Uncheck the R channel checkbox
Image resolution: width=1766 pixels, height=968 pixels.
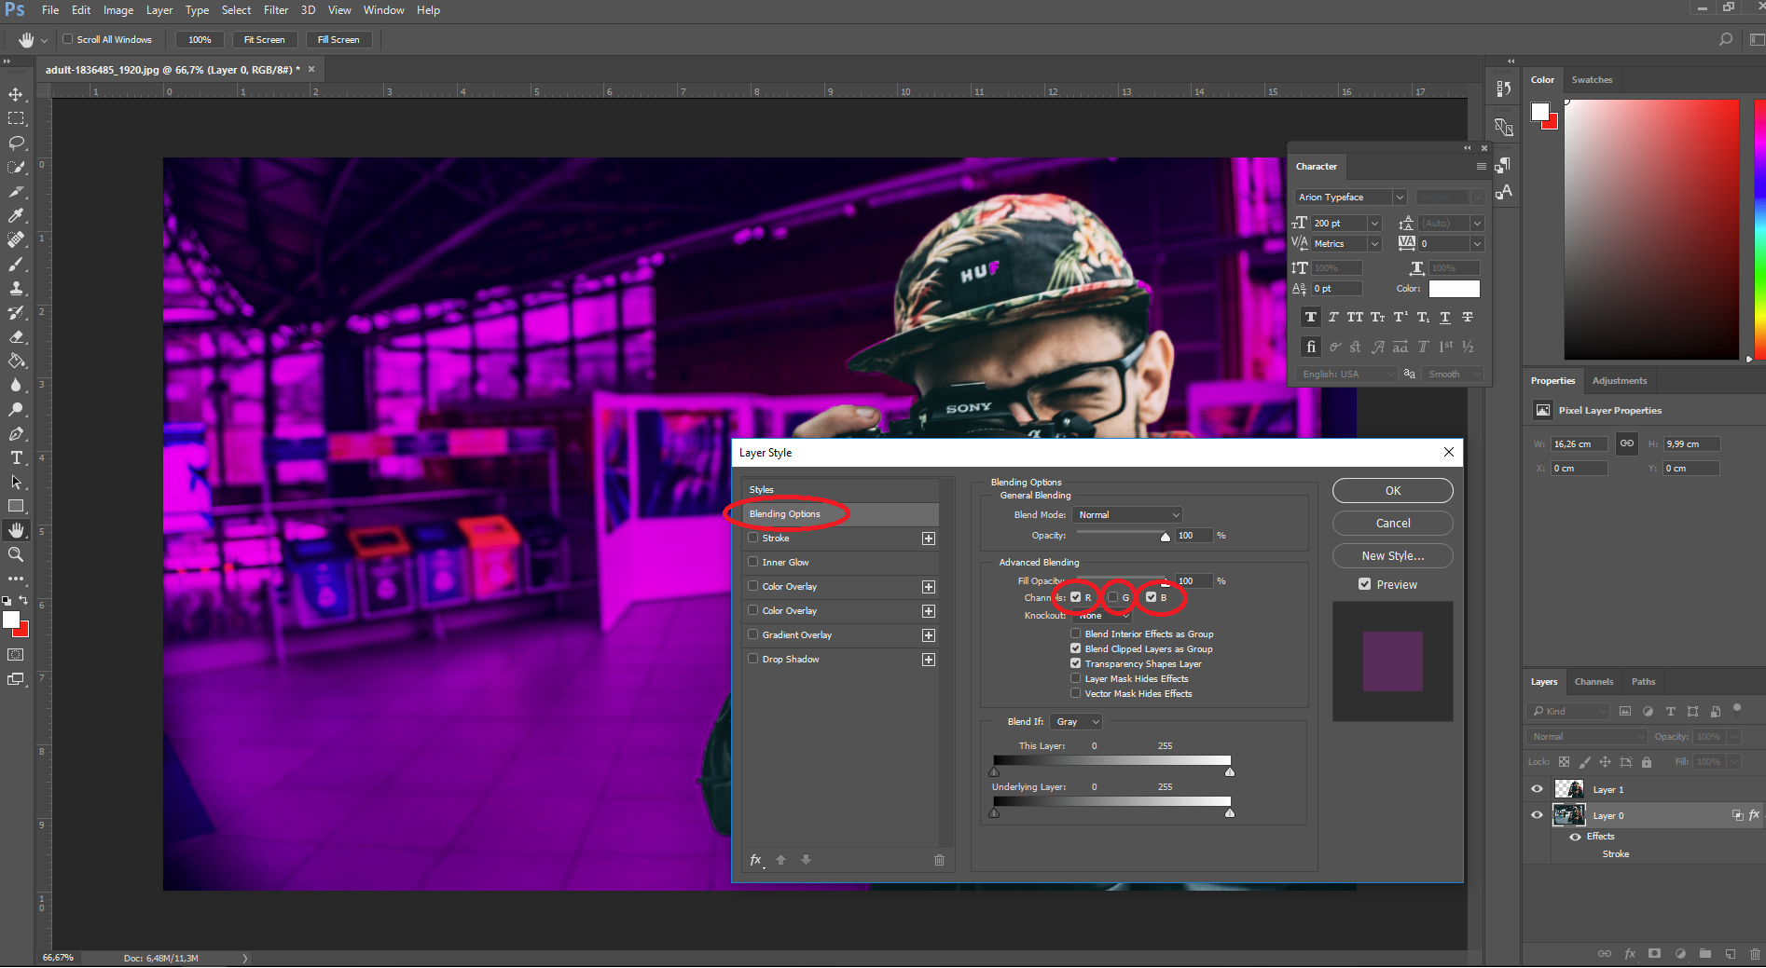(1076, 597)
